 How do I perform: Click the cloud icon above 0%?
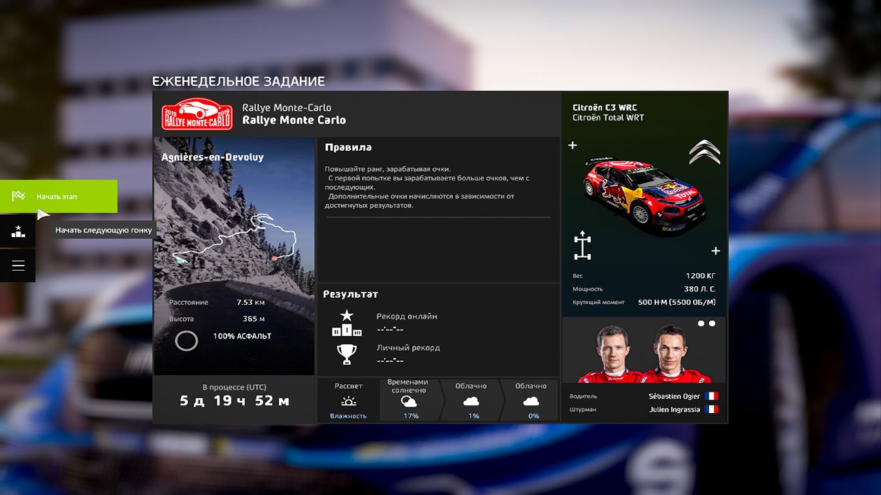[531, 401]
